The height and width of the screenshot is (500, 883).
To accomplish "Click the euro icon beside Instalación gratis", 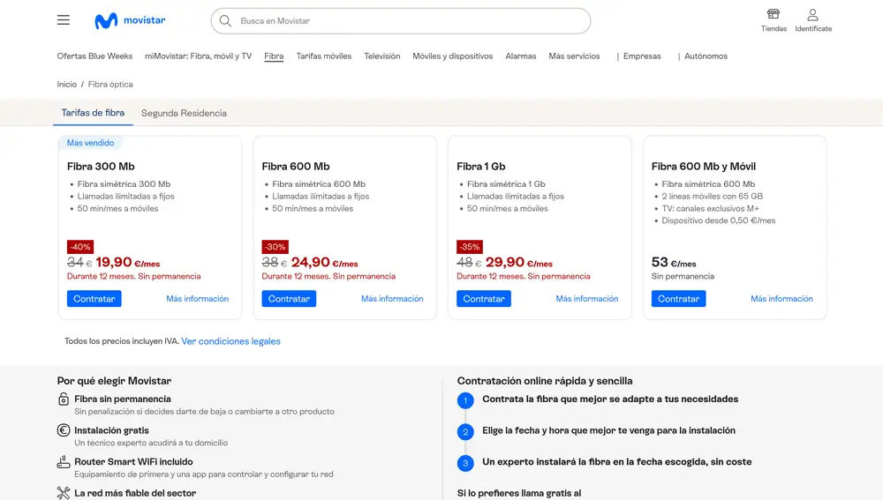I will click(x=64, y=430).
